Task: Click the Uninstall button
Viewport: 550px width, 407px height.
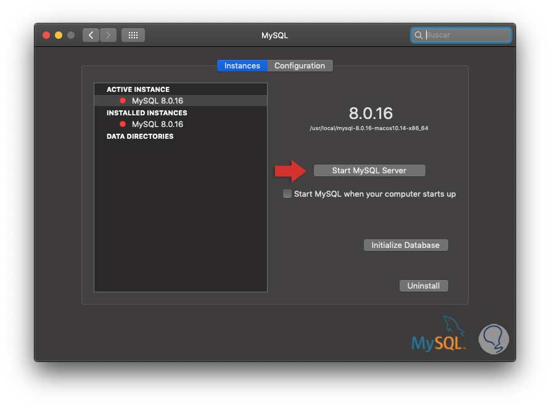Action: pyautogui.click(x=424, y=286)
